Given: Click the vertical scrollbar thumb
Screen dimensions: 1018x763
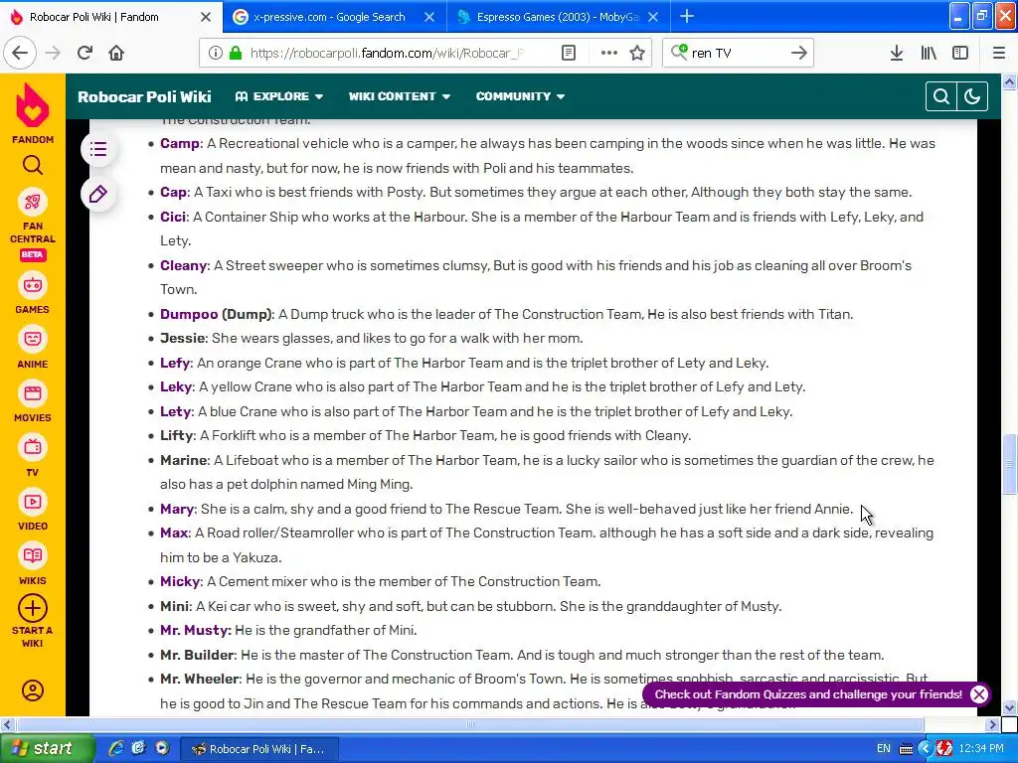Looking at the screenshot, I should (x=1010, y=465).
